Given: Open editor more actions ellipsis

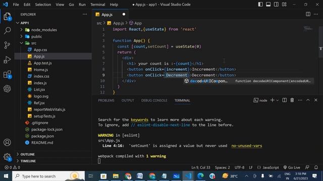Looking at the screenshot, I should [x=316, y=14].
